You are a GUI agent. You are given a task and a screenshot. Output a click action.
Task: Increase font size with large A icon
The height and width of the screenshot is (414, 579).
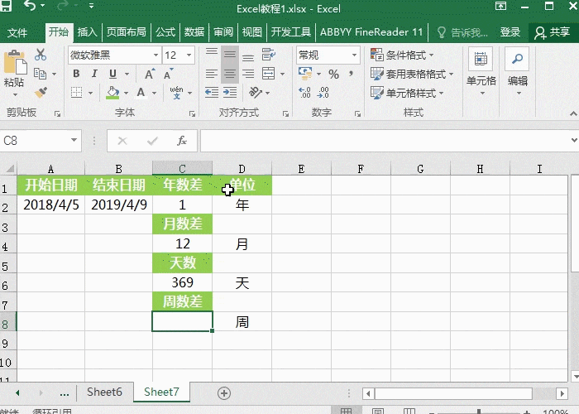click(149, 74)
